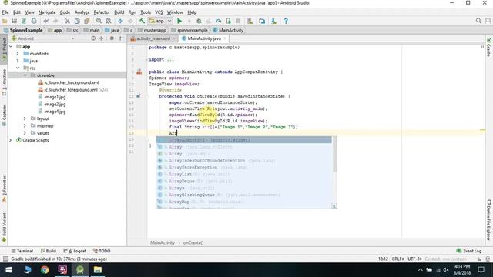
Task: Open the File menu
Action: [5, 12]
